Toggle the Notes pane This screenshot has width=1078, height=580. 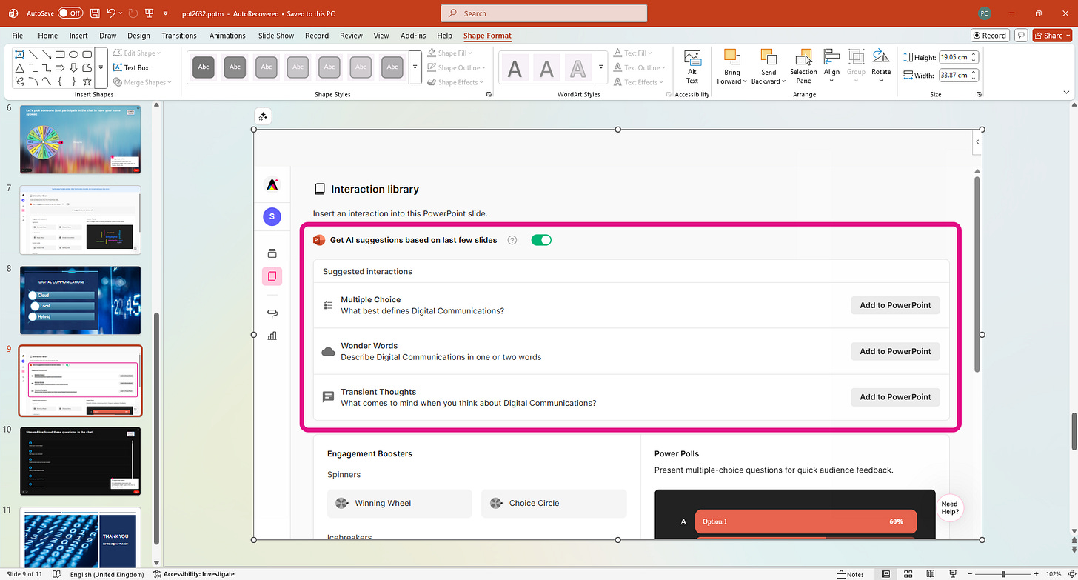tap(850, 574)
